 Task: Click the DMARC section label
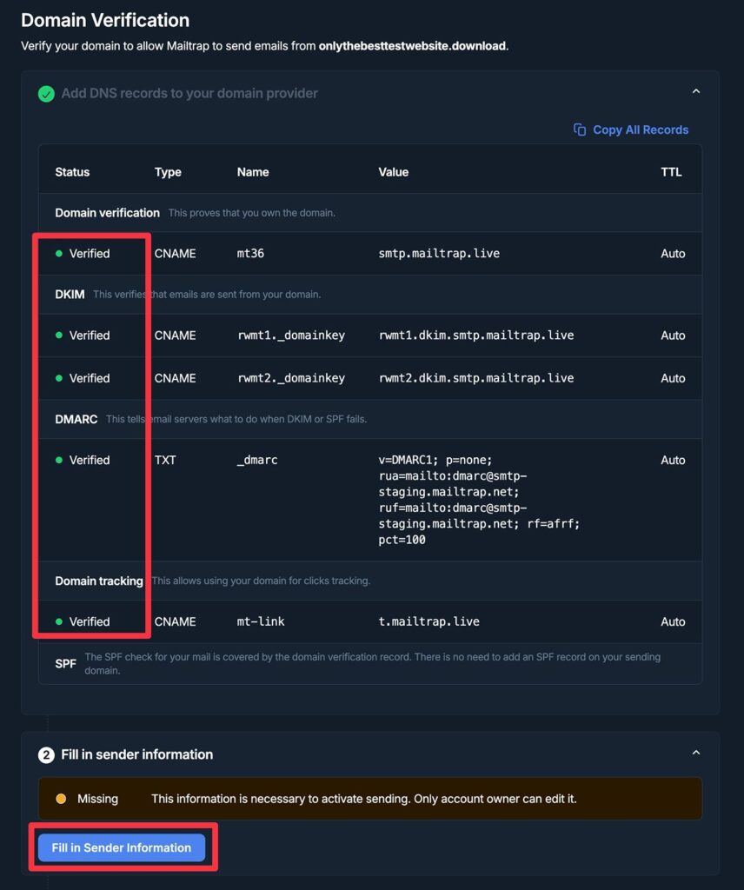tap(76, 420)
